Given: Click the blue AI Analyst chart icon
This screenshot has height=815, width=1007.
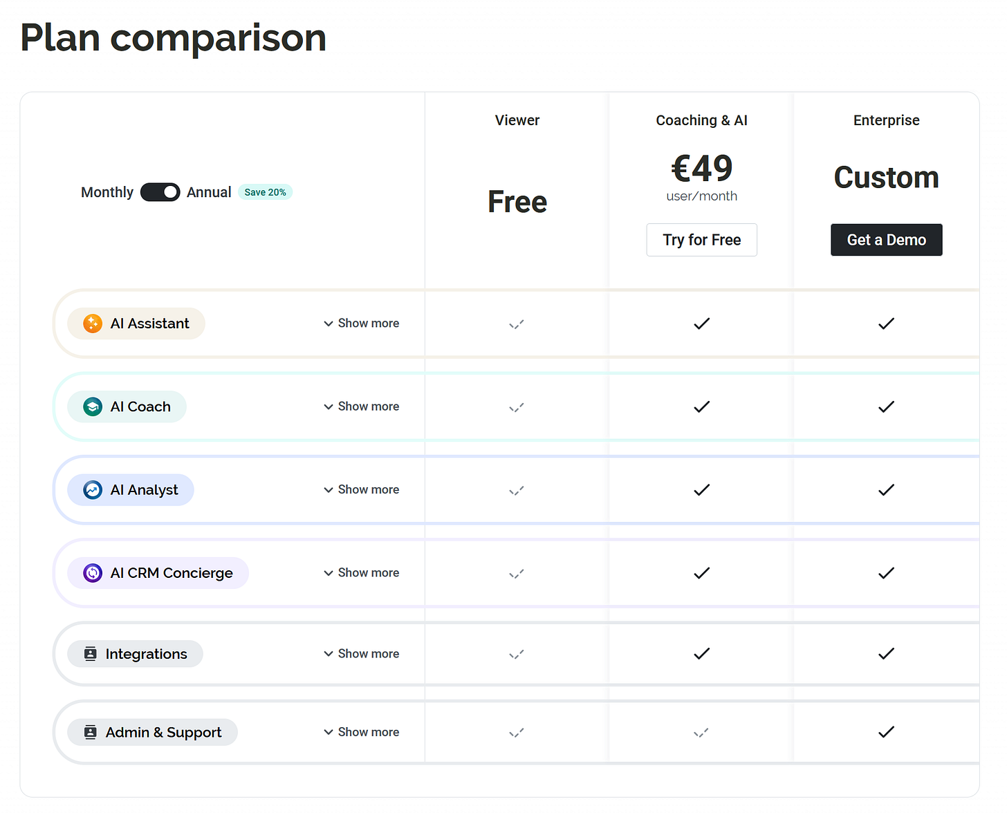Looking at the screenshot, I should pyautogui.click(x=93, y=490).
